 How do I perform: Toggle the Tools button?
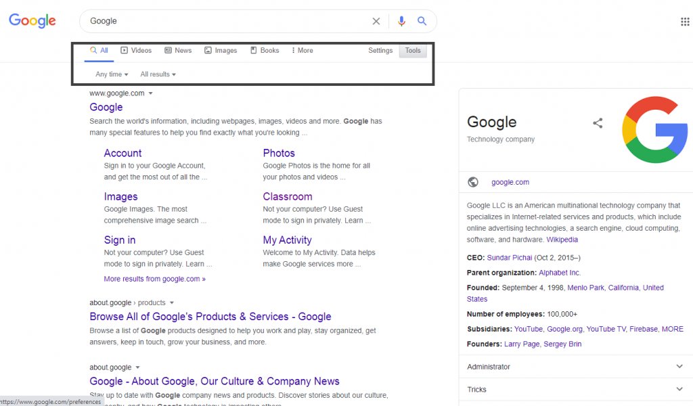(413, 51)
